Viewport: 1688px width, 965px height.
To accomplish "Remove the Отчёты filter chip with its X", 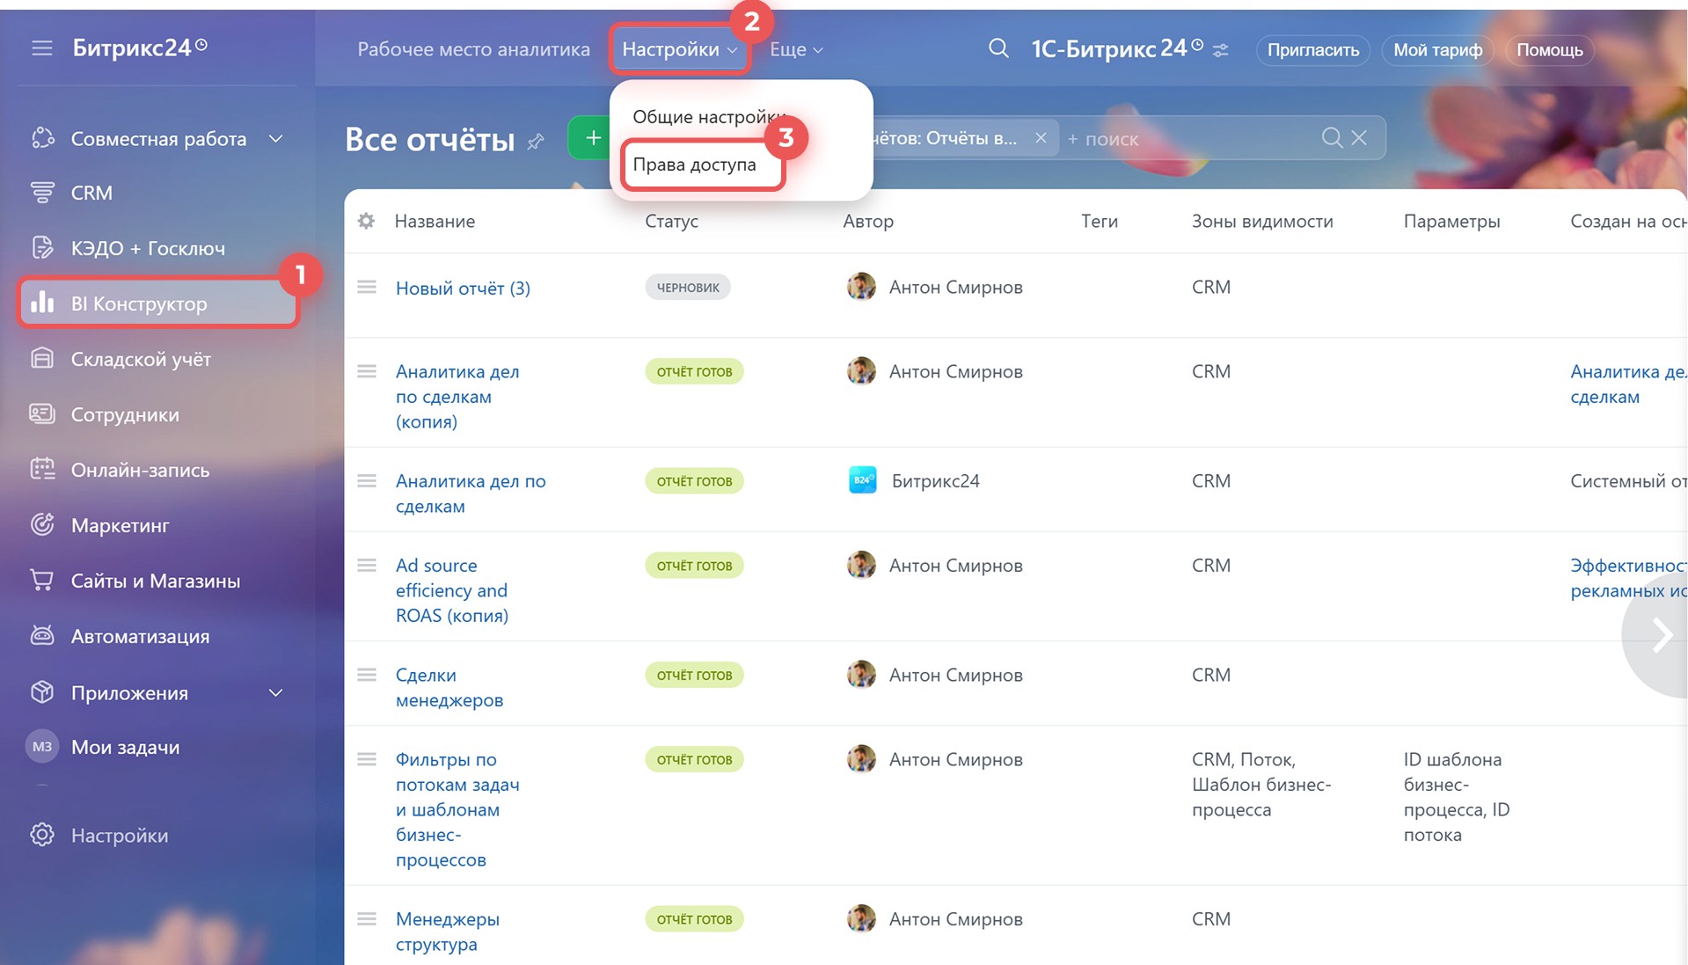I will point(1041,138).
